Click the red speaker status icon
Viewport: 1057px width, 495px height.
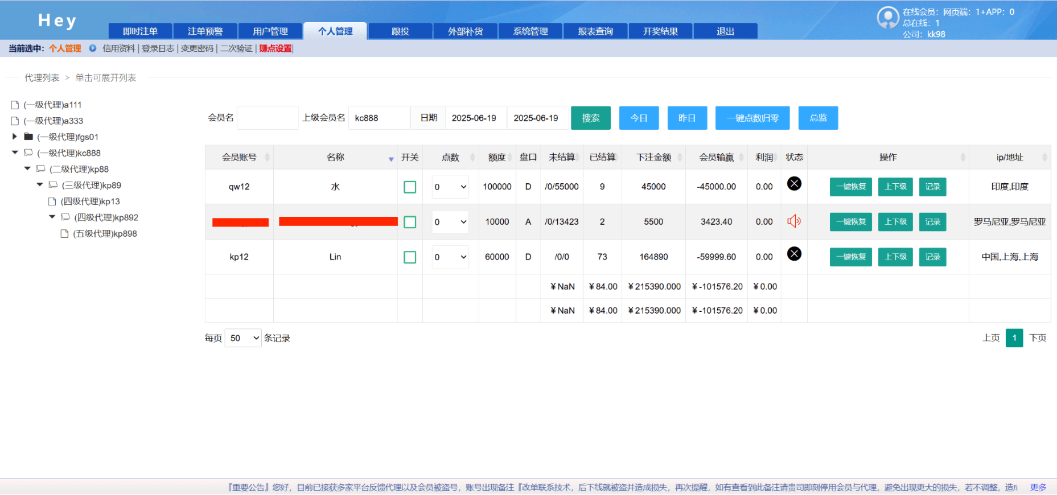pos(794,221)
